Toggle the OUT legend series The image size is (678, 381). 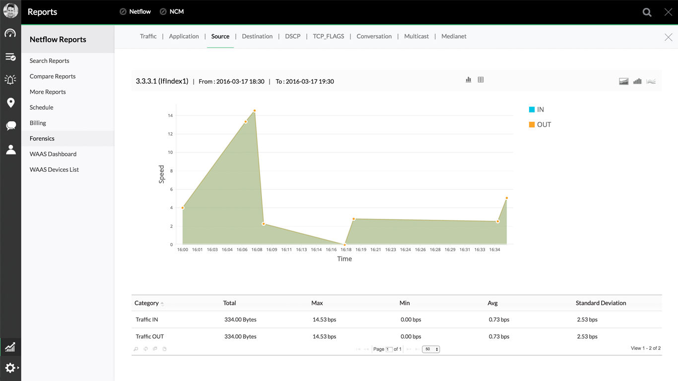coord(540,125)
